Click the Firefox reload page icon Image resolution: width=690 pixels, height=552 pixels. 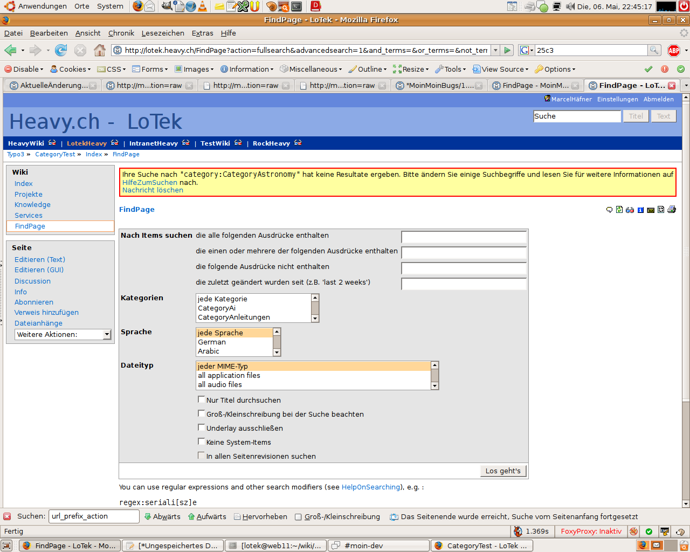(61, 50)
